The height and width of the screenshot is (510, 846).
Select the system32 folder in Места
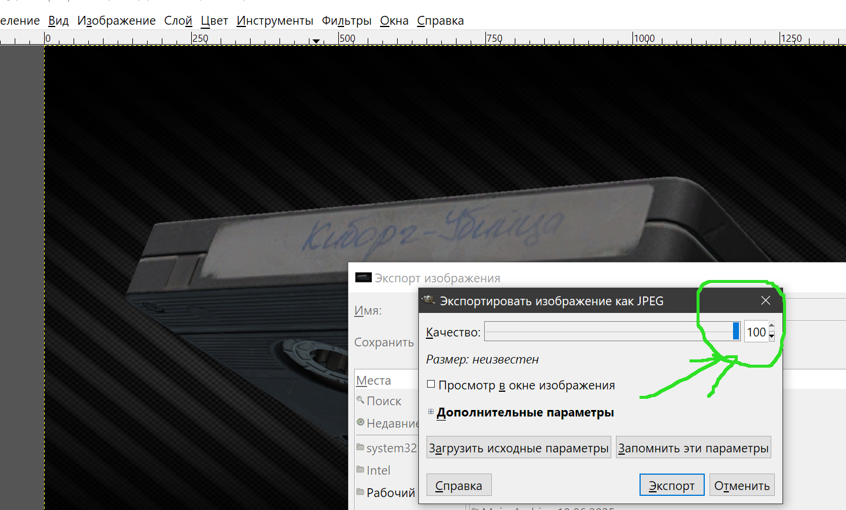387,448
